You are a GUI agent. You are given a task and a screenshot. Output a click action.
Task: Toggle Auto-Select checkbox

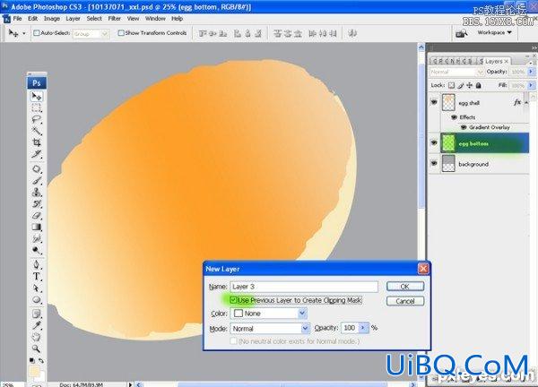pyautogui.click(x=36, y=33)
